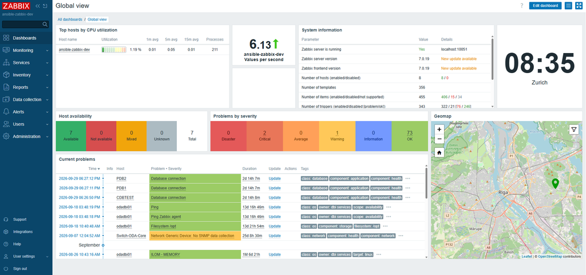Click the Warning severity count 1
The height and width of the screenshot is (275, 586).
[x=337, y=133]
